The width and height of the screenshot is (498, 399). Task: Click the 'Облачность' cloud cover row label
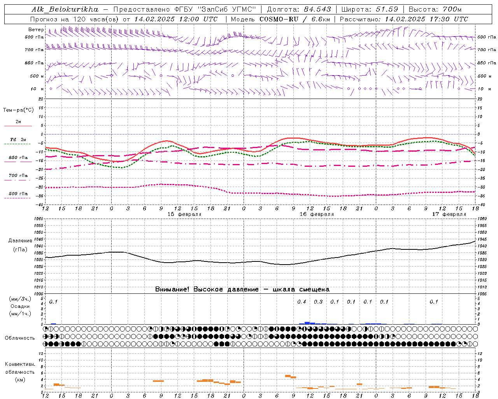pyautogui.click(x=20, y=338)
